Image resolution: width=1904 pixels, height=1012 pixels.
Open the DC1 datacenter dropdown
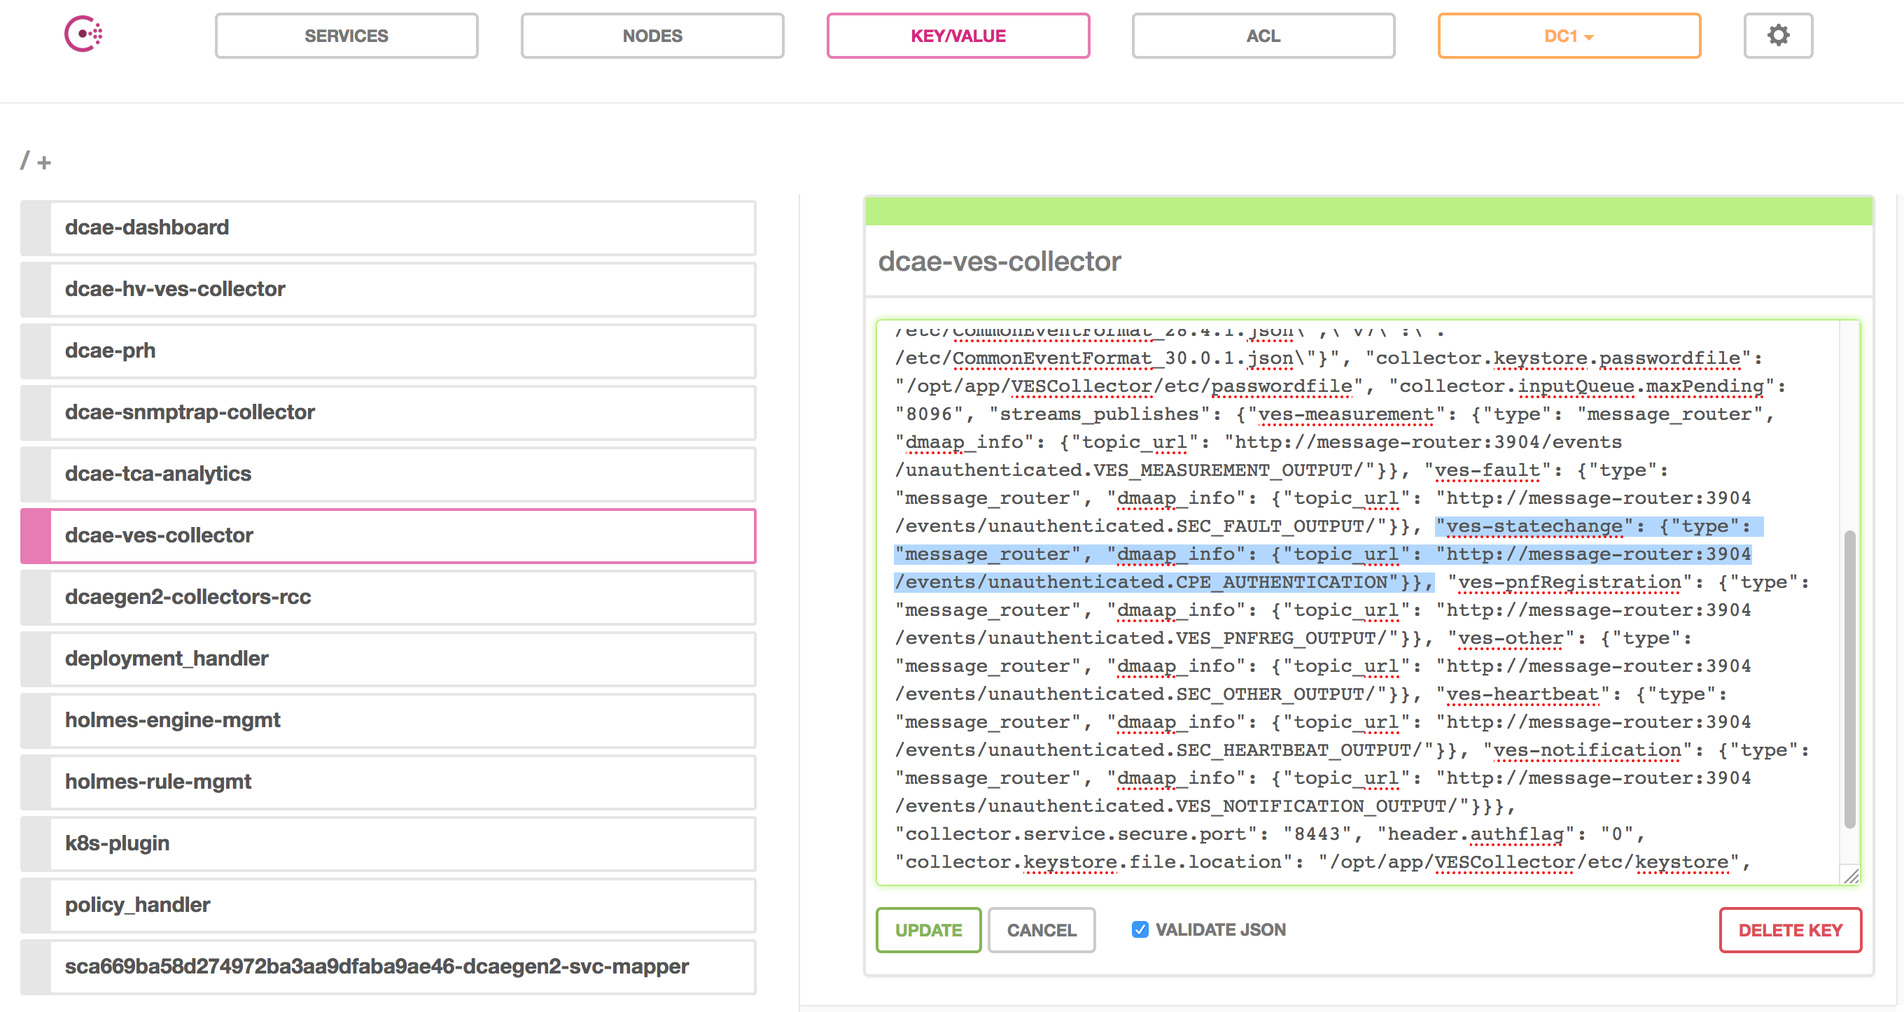[x=1569, y=36]
